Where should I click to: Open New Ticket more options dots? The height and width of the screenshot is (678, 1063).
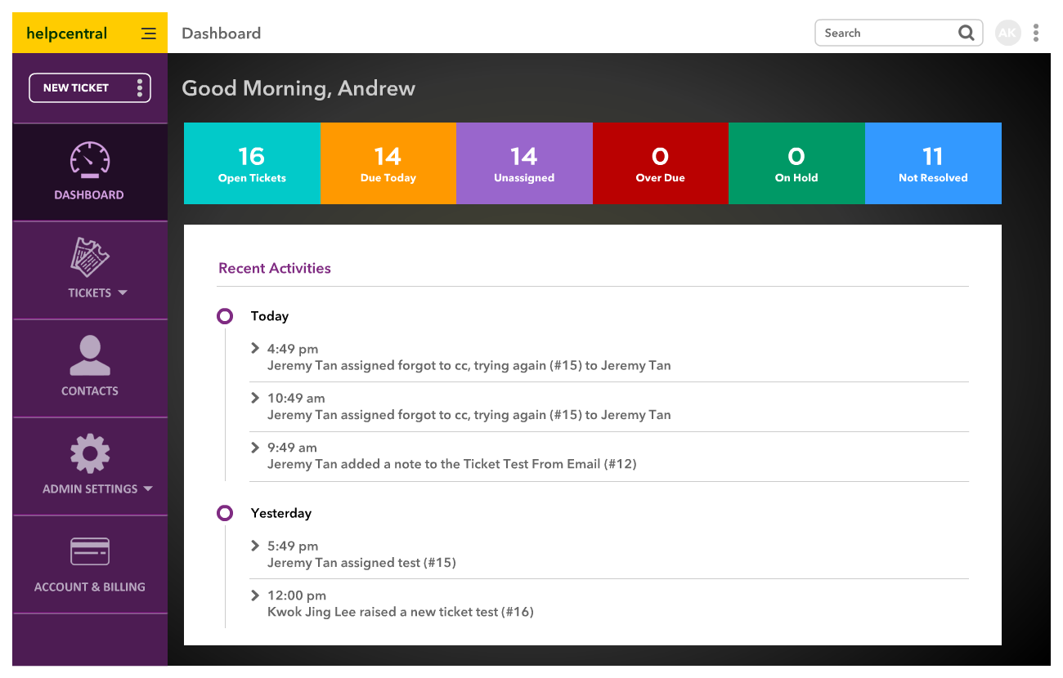[139, 87]
